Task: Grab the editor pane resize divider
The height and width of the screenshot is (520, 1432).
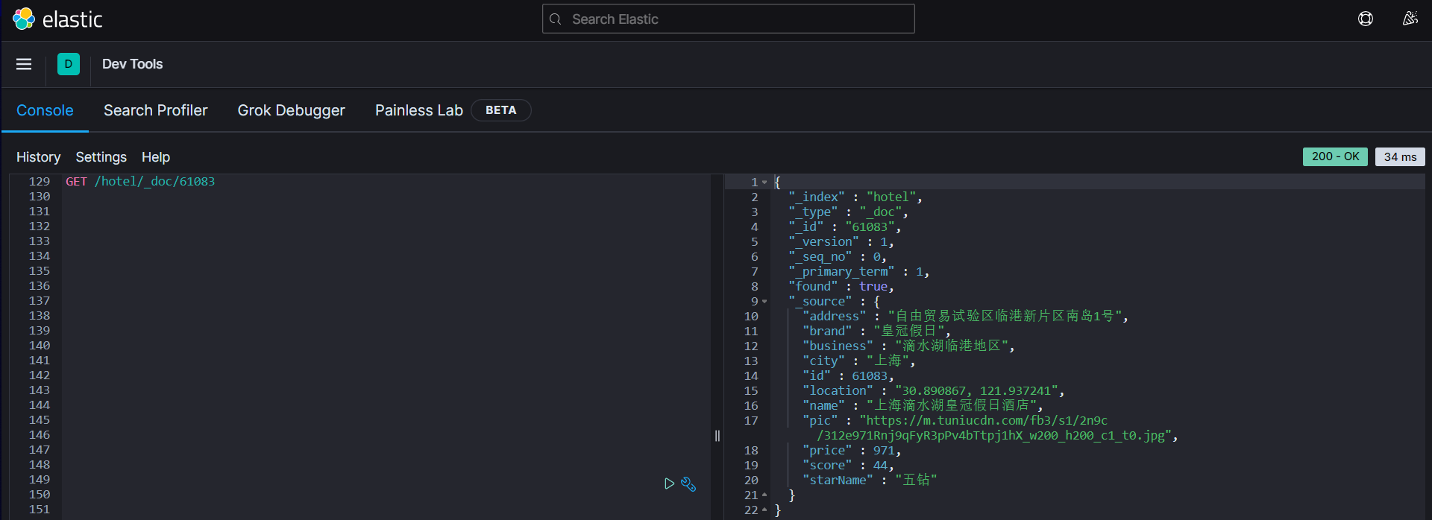Action: coord(717,436)
